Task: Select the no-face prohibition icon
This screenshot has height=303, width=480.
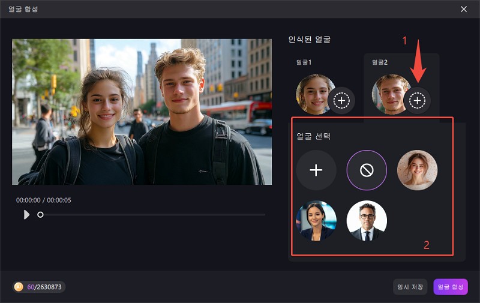Action: point(367,170)
